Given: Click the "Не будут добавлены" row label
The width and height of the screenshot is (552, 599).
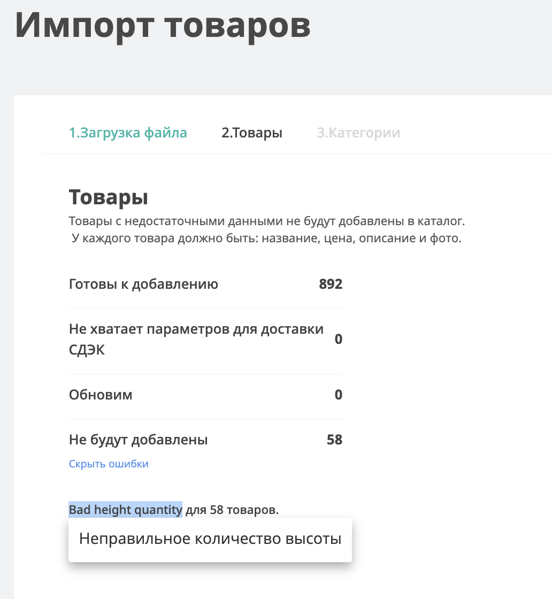Looking at the screenshot, I should [138, 440].
